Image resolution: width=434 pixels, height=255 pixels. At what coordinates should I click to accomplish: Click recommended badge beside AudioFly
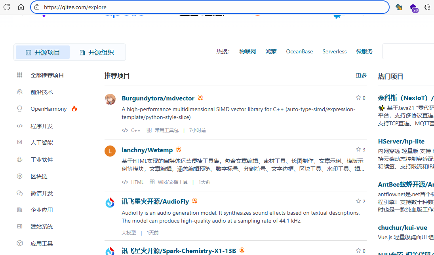pos(194,201)
